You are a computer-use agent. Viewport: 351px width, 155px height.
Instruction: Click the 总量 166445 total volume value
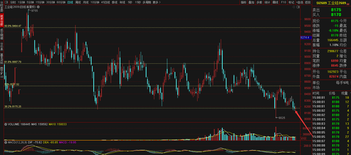332,40
